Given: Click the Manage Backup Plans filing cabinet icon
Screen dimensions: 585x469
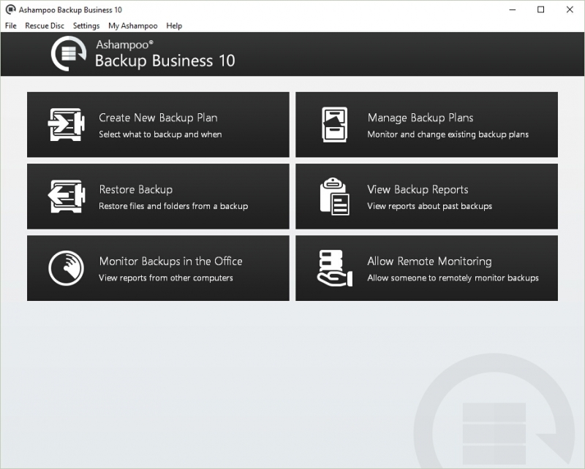Looking at the screenshot, I should click(x=335, y=124).
